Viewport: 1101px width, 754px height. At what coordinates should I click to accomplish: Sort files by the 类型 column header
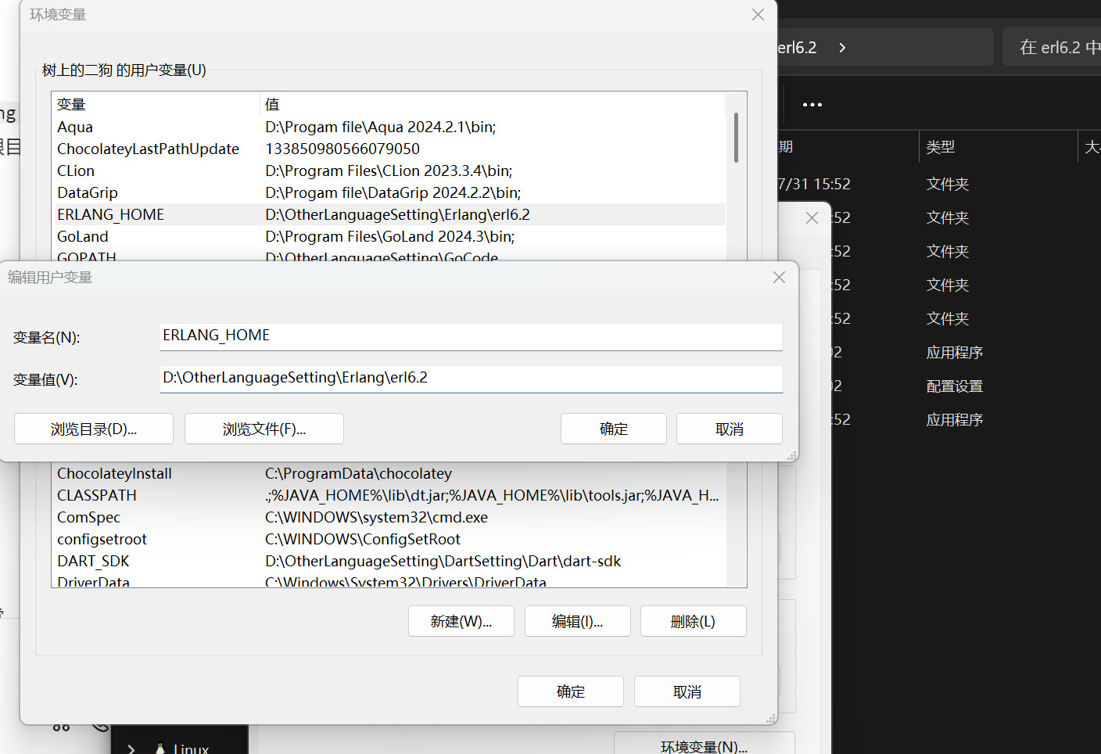point(941,147)
